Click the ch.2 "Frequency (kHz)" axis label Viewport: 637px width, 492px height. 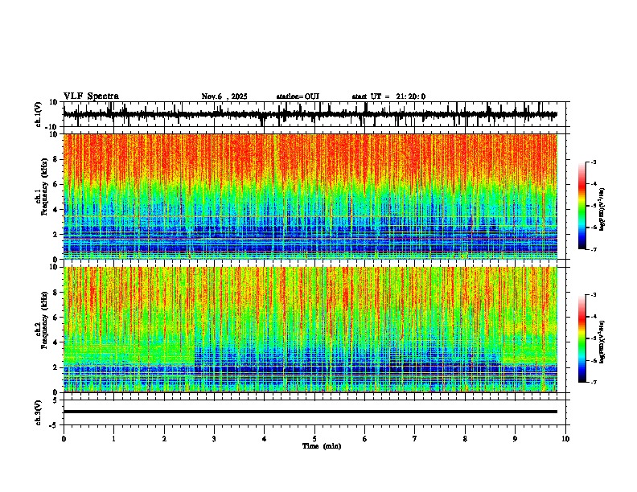44,320
